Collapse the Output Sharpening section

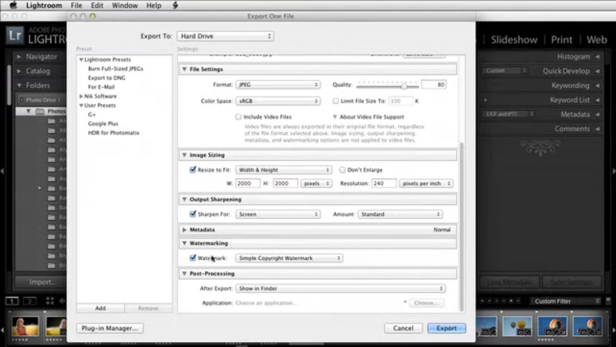click(x=184, y=199)
